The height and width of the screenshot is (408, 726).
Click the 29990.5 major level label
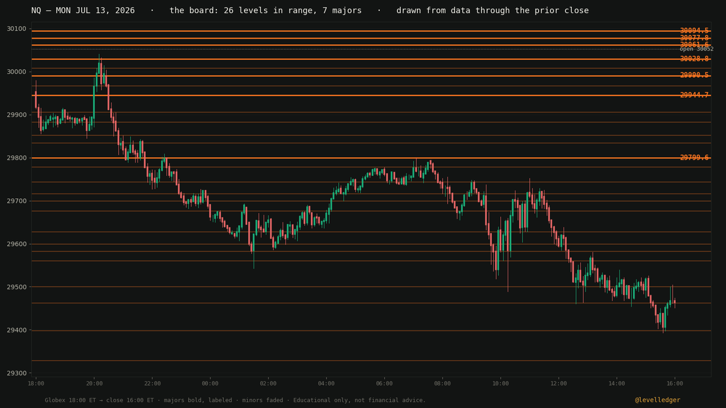[694, 76]
